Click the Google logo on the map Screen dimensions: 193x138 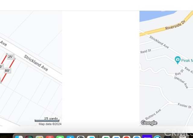click(x=149, y=123)
